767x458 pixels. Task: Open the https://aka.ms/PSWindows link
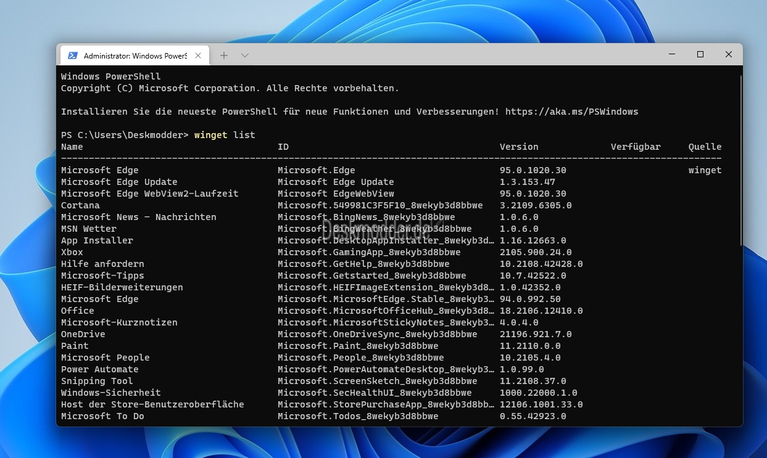click(571, 112)
